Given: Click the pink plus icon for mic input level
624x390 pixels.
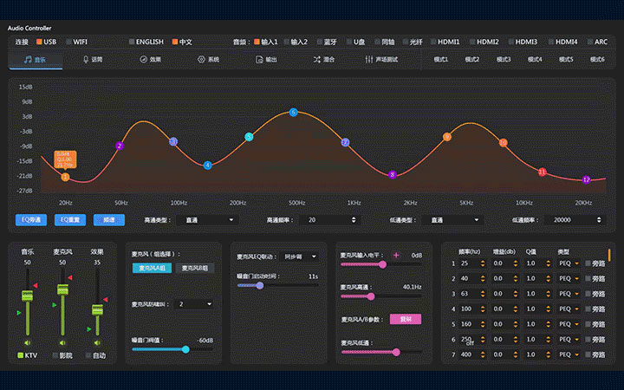Looking at the screenshot, I should click(396, 255).
